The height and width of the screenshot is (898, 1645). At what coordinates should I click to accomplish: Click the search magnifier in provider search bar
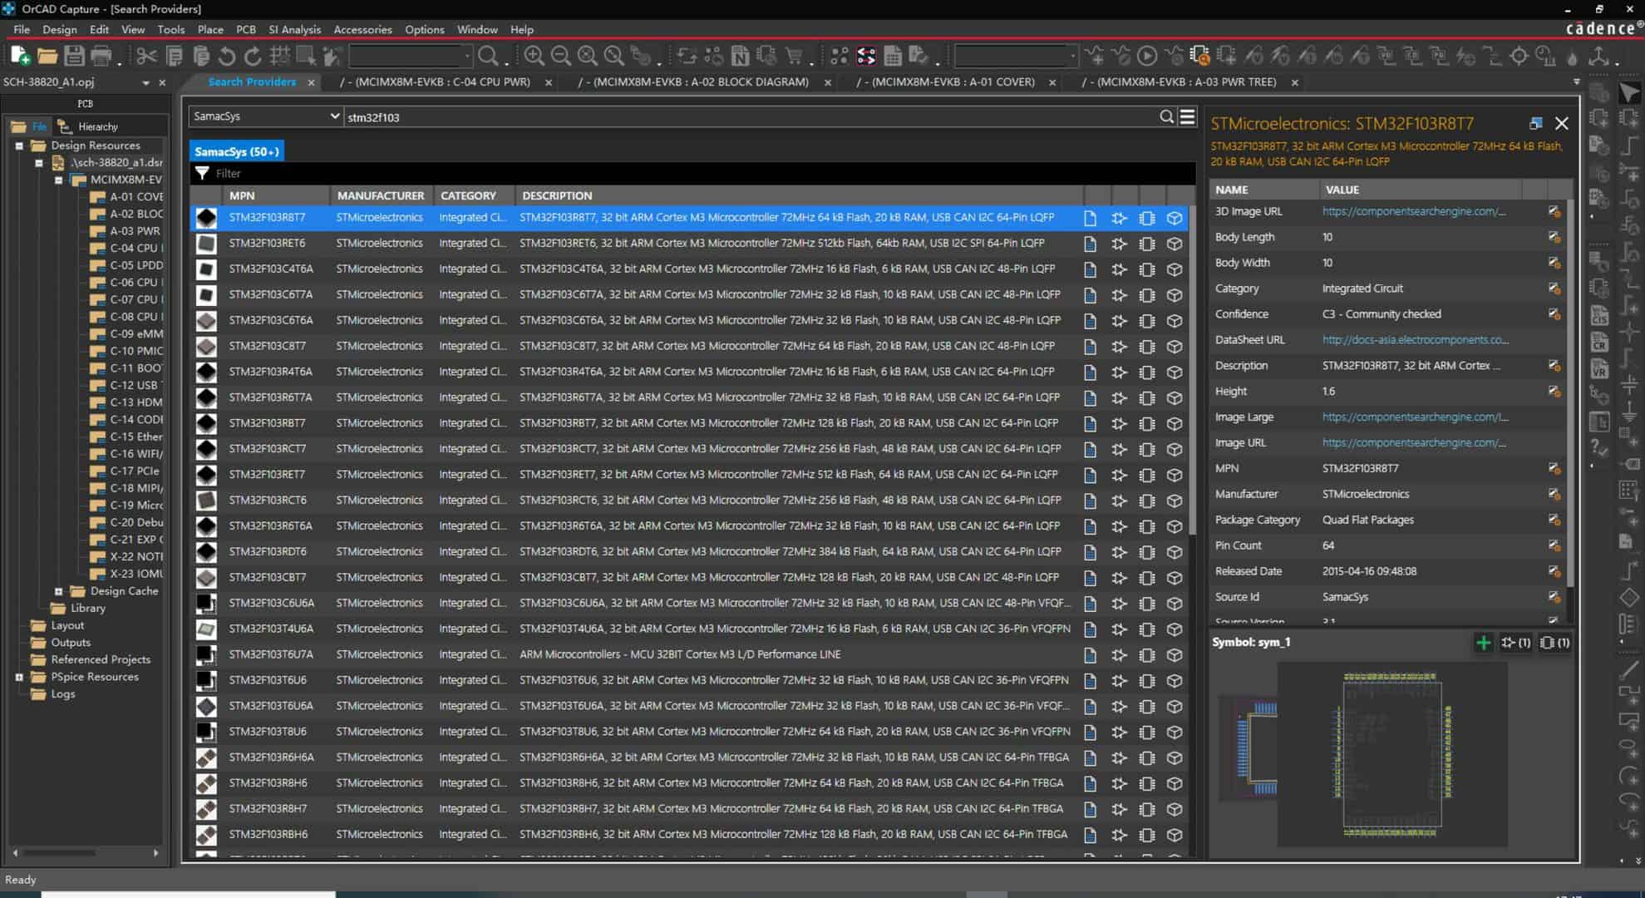coord(1166,117)
